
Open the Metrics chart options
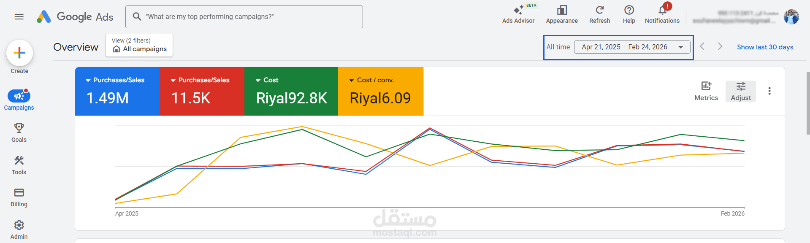[x=706, y=91]
